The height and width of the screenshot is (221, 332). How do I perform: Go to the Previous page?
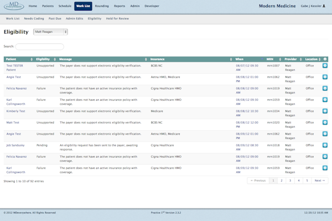coord(258,181)
